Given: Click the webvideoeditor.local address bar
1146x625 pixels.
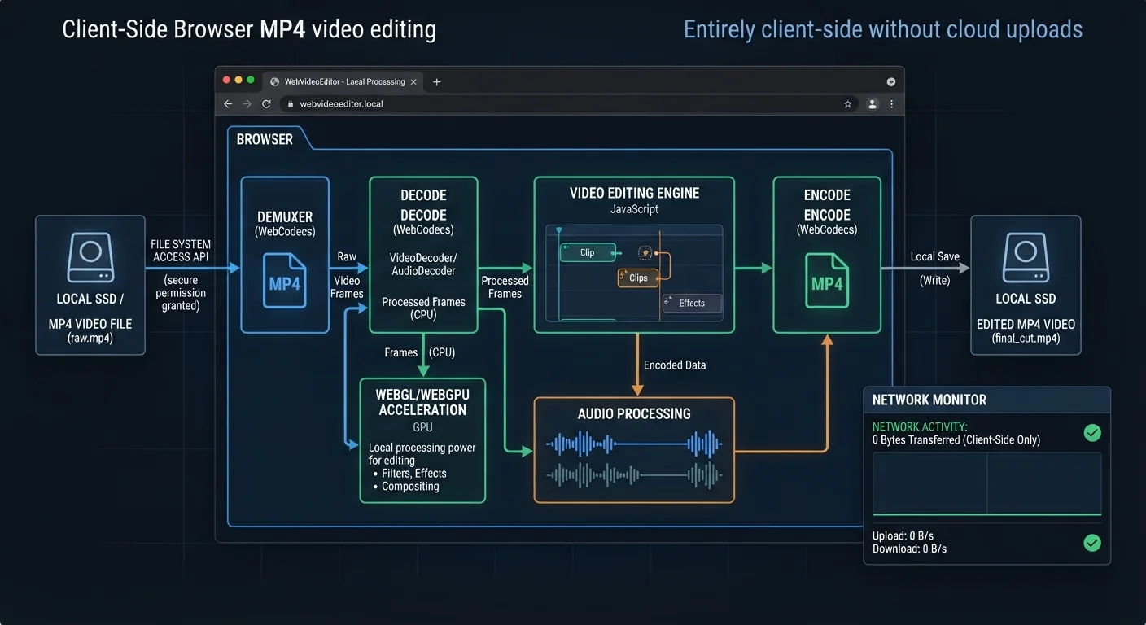Looking at the screenshot, I should [568, 104].
